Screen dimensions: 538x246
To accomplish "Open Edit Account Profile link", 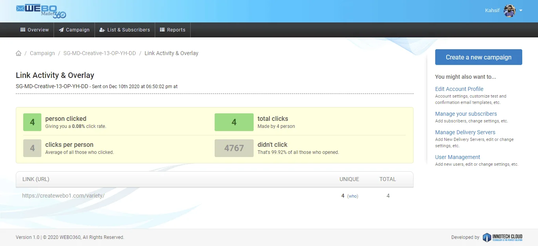I will (x=459, y=89).
